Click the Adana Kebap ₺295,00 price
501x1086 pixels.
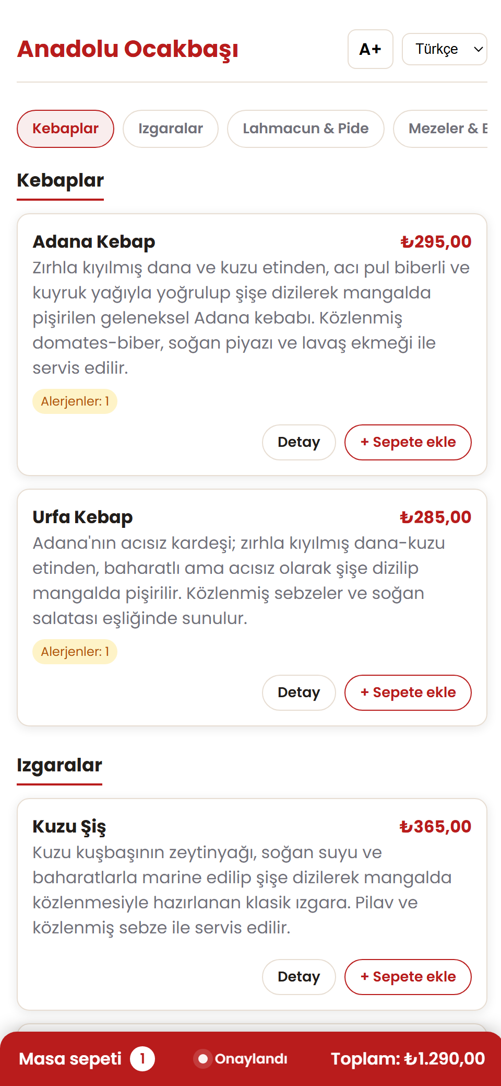(436, 242)
